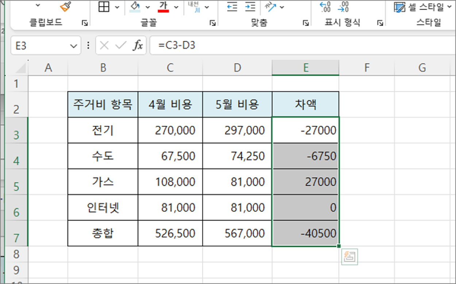
Task: Select cell with value 526,500
Action: pyautogui.click(x=170, y=233)
